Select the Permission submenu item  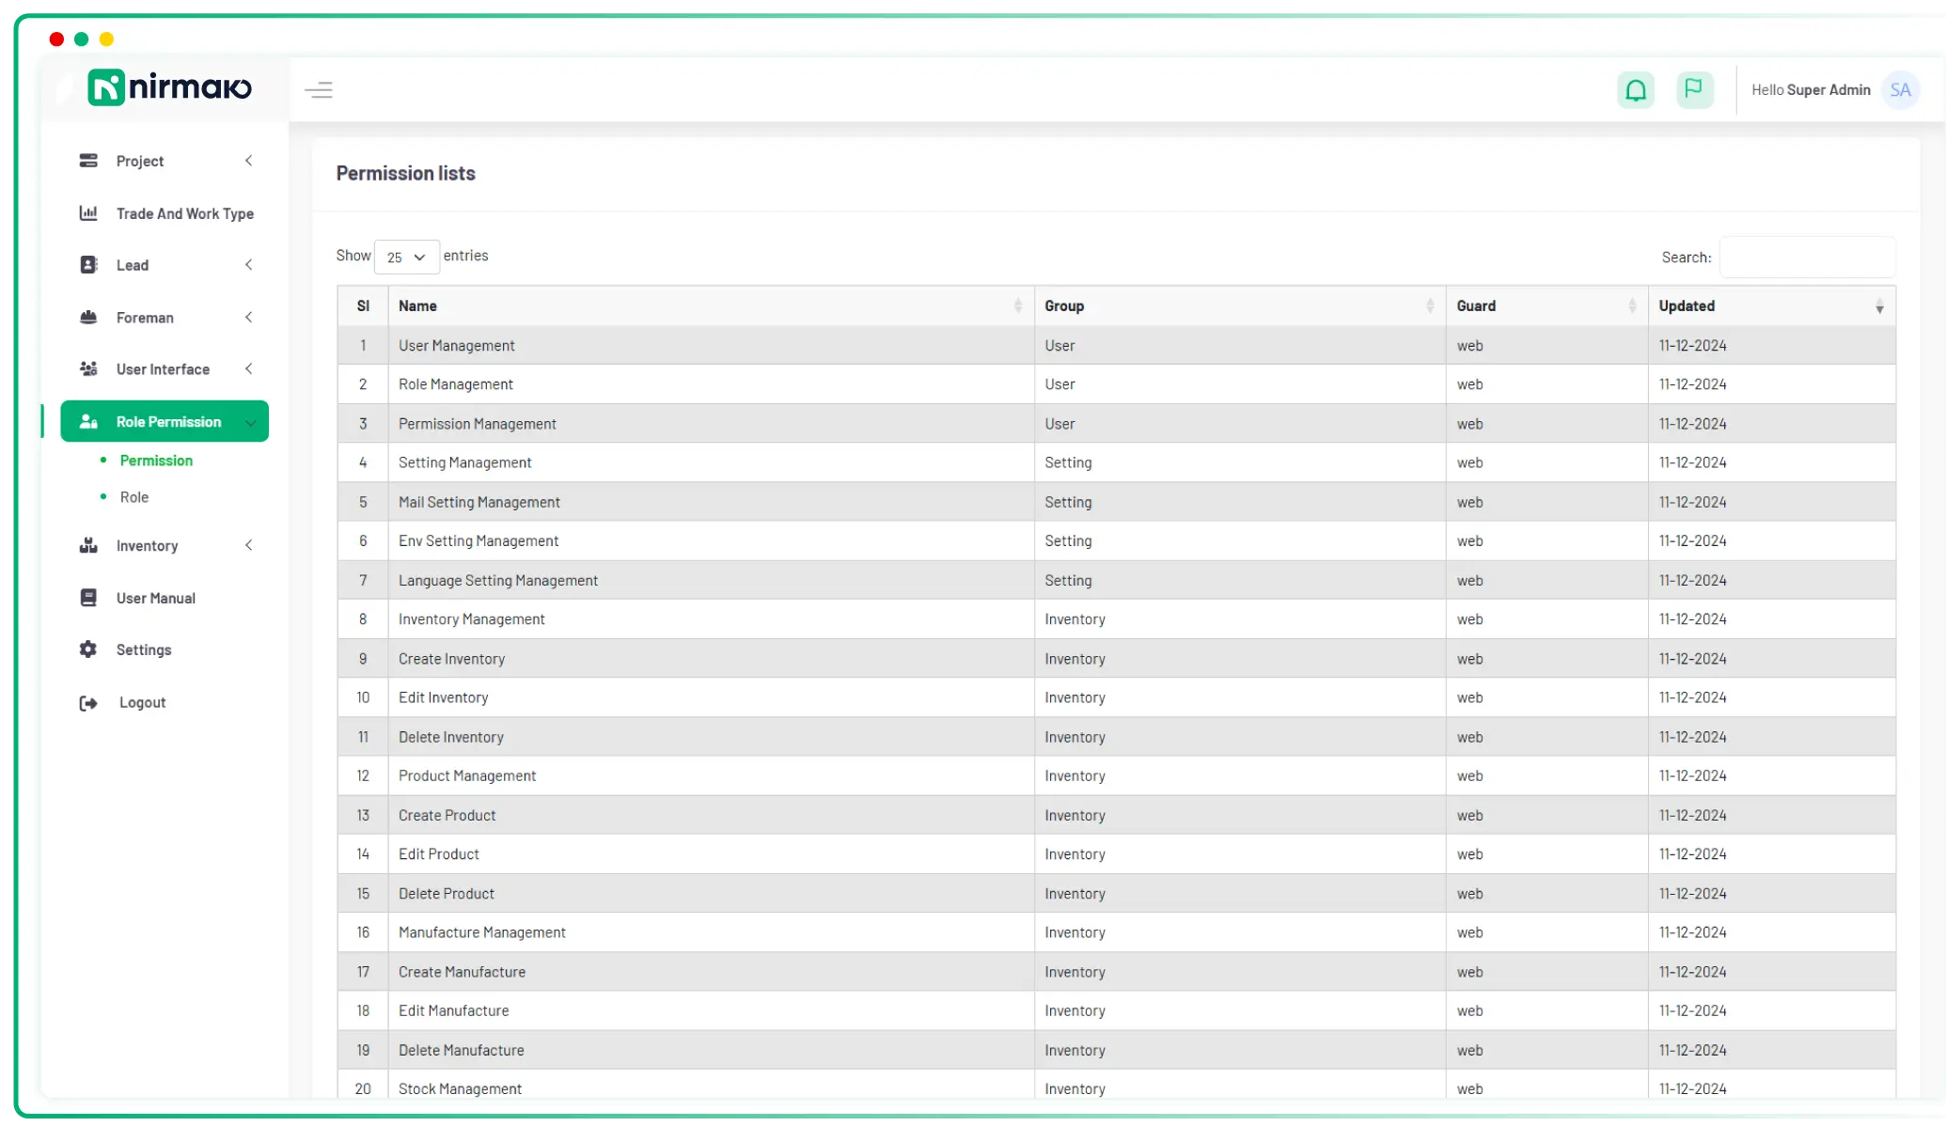(x=155, y=460)
